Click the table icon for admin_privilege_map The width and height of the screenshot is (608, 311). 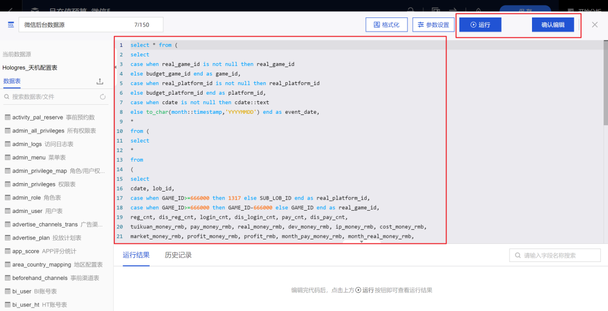(7, 171)
